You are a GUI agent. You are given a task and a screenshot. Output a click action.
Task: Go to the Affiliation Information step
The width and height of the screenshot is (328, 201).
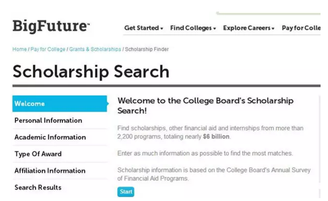[x=50, y=170]
